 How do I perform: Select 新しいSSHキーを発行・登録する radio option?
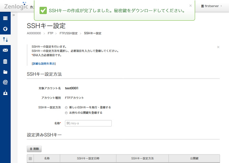point(66,107)
